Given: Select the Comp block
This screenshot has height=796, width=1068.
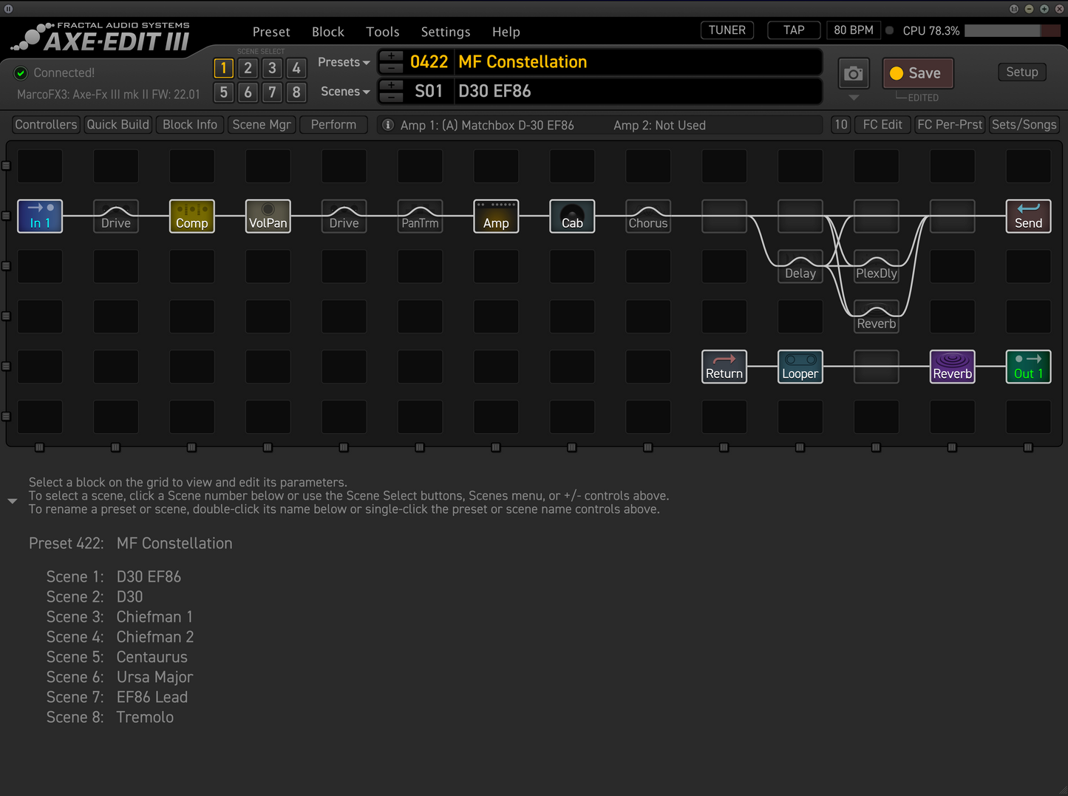Looking at the screenshot, I should 191,216.
